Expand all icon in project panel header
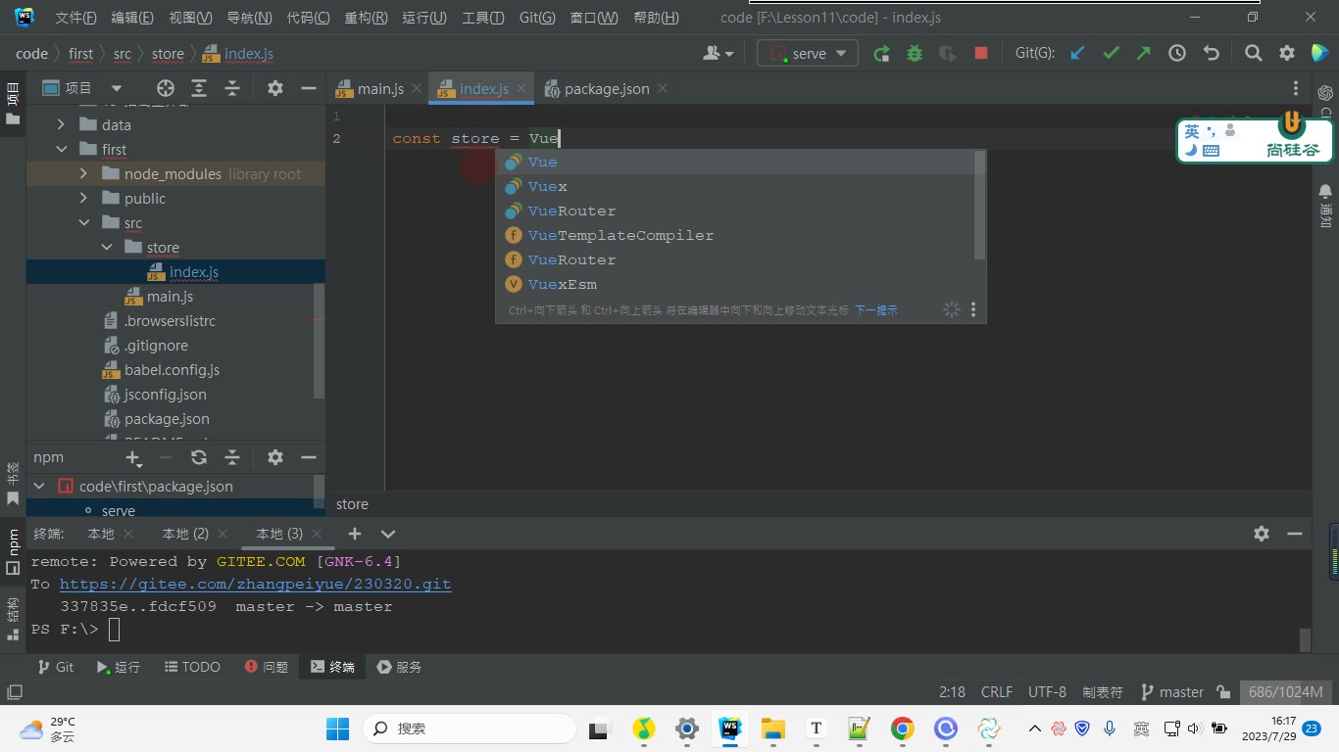 point(199,88)
